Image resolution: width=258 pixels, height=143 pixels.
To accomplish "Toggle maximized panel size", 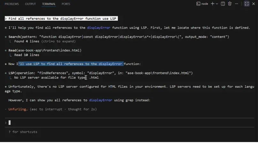I will (247, 4).
